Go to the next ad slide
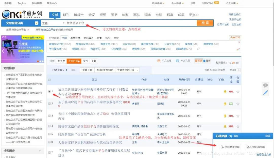 [42, 51]
